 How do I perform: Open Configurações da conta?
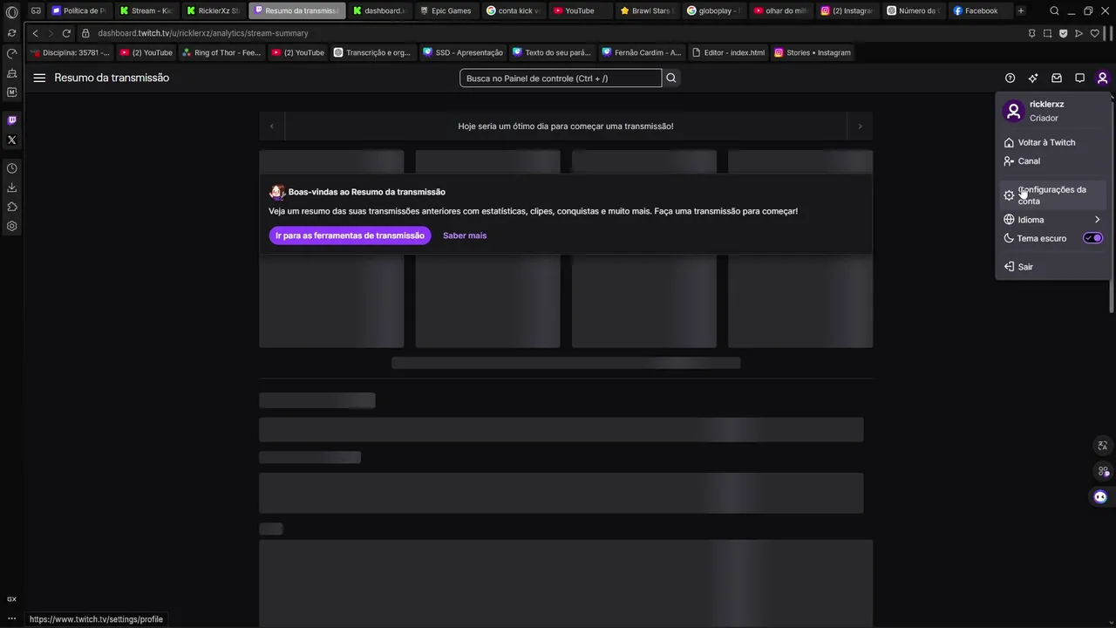click(x=1052, y=195)
